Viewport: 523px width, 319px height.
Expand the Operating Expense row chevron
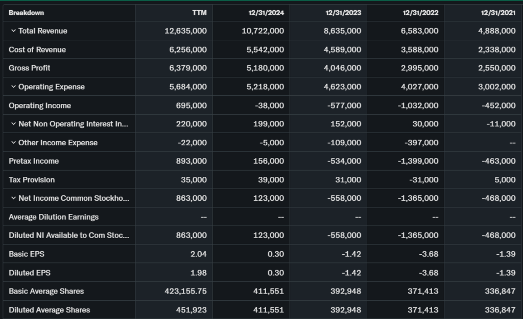[13, 87]
